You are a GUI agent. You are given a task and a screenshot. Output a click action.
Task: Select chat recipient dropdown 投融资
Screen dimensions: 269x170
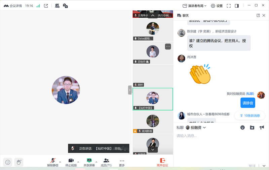[x=196, y=127]
